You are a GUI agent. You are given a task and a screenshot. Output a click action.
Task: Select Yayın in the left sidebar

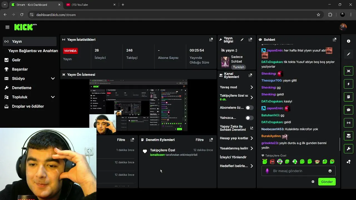(x=29, y=41)
